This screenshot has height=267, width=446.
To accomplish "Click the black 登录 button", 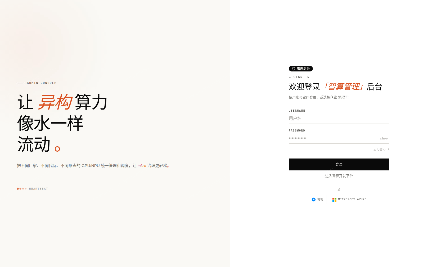I will tap(339, 164).
